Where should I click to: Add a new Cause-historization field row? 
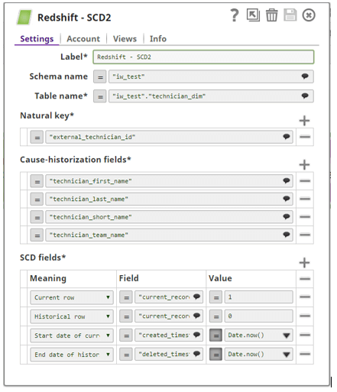tap(304, 164)
